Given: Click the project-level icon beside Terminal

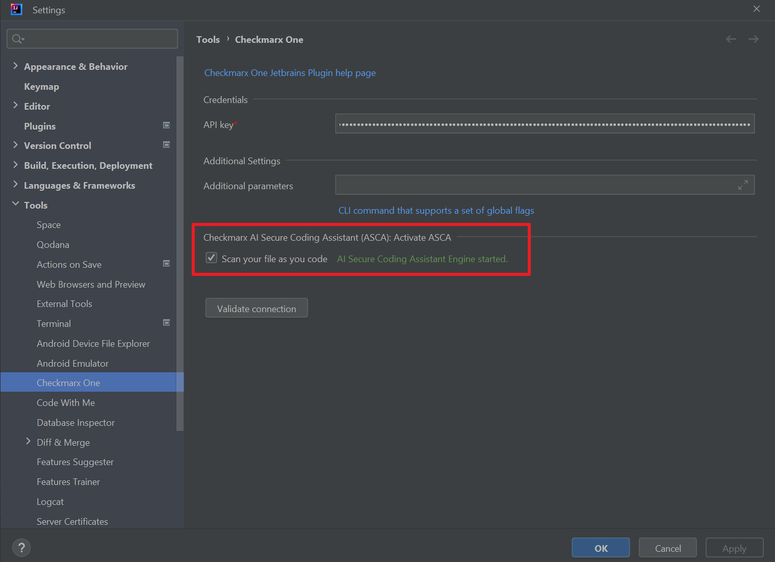Looking at the screenshot, I should click(166, 323).
